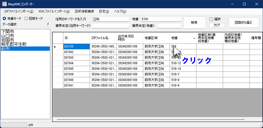Open the XMLファイルインポート menu
Image resolution: width=263 pixels, height=128 pixels.
click(x=54, y=11)
